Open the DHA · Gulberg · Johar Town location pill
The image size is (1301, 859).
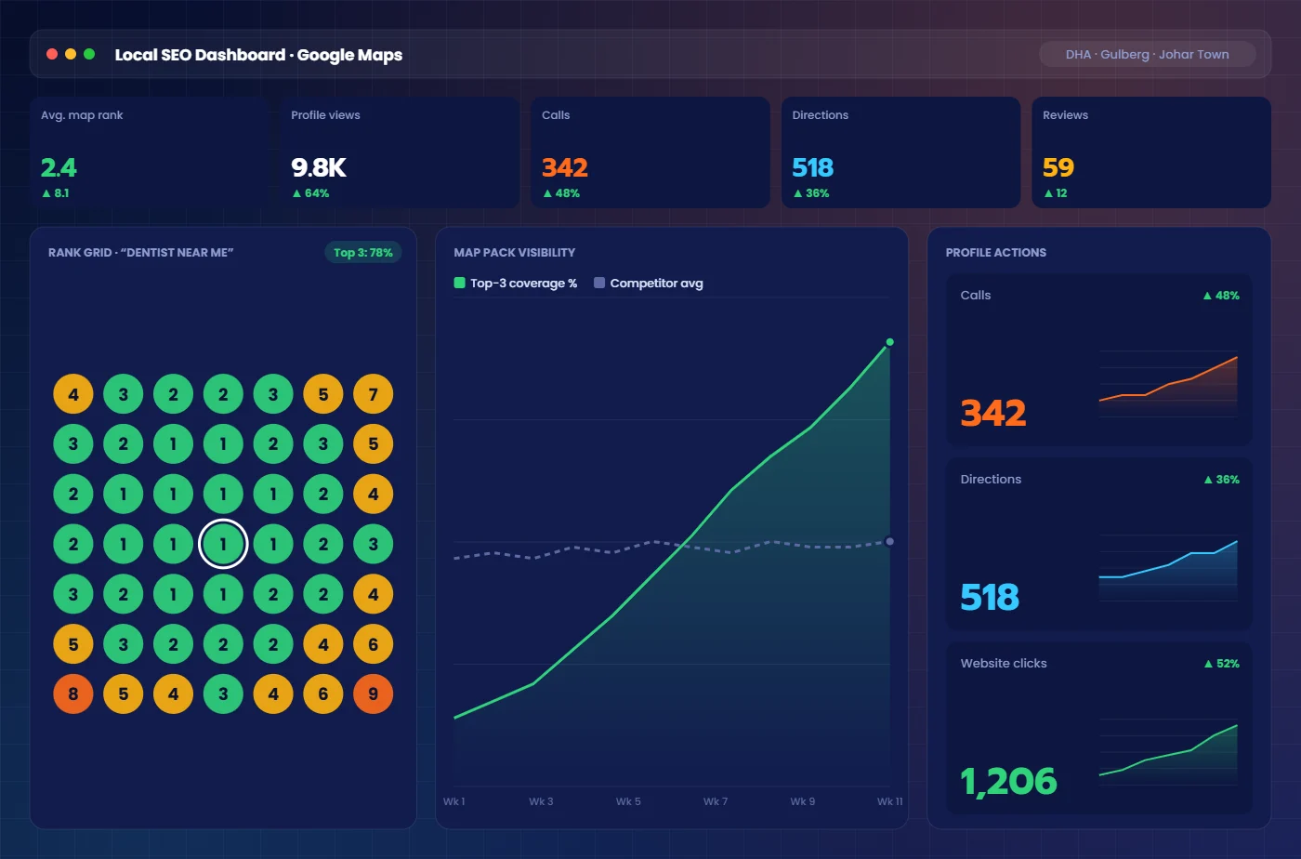coord(1148,54)
